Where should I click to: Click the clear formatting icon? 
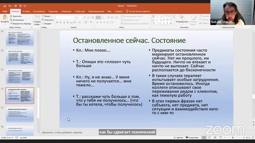(93, 17)
